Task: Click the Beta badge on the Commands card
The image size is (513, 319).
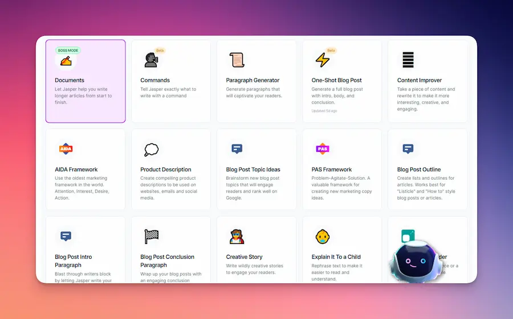Action: [160, 50]
